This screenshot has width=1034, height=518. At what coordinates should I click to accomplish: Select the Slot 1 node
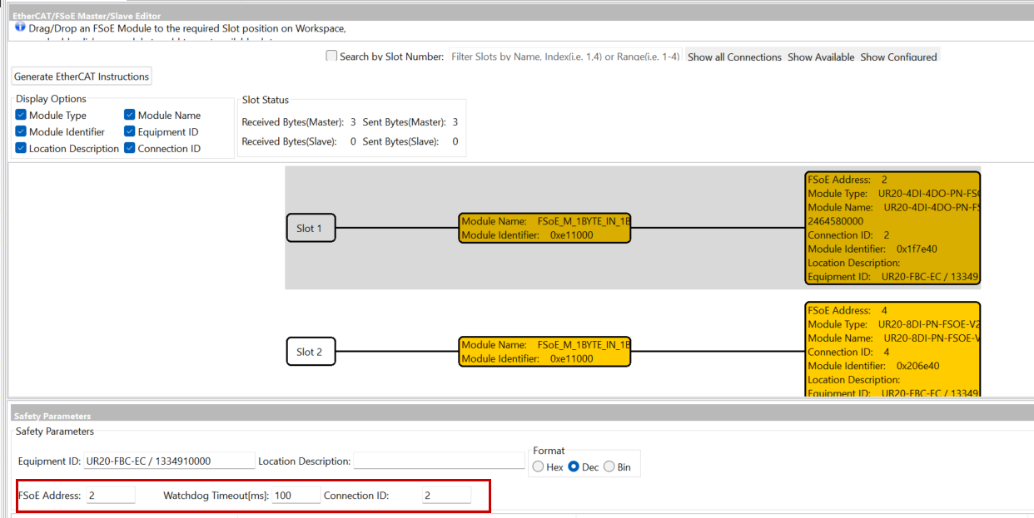(311, 228)
